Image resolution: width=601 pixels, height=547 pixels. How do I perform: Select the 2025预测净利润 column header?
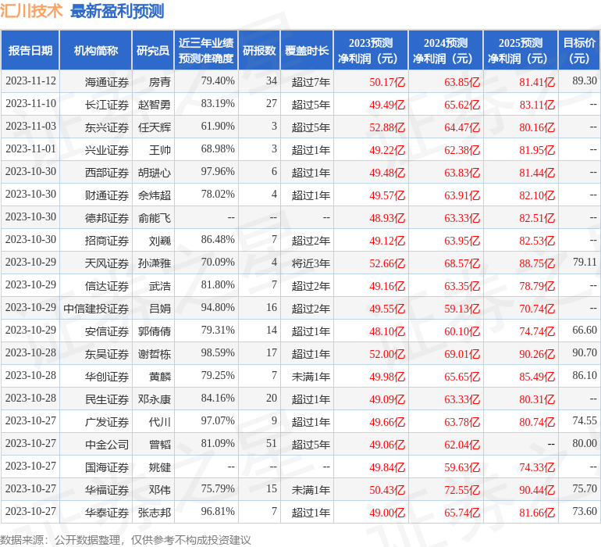(x=521, y=51)
